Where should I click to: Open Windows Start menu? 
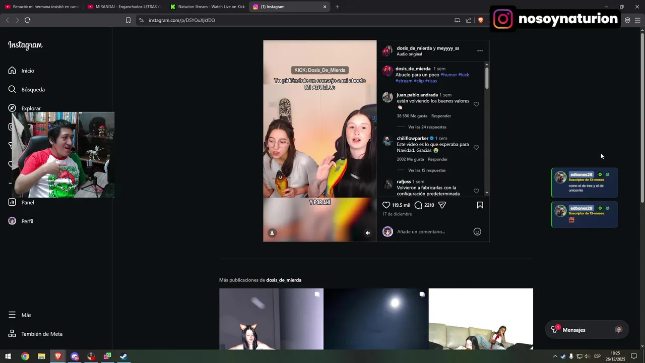tap(8, 356)
